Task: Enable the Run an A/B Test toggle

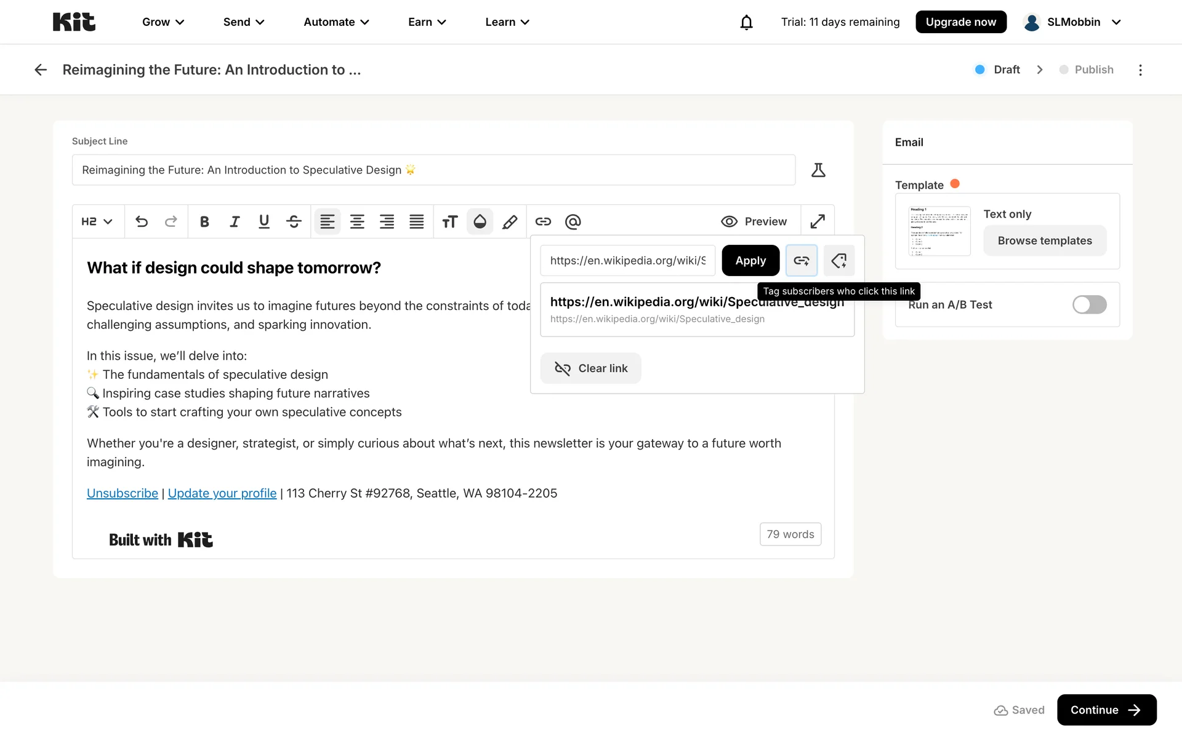Action: 1089,304
